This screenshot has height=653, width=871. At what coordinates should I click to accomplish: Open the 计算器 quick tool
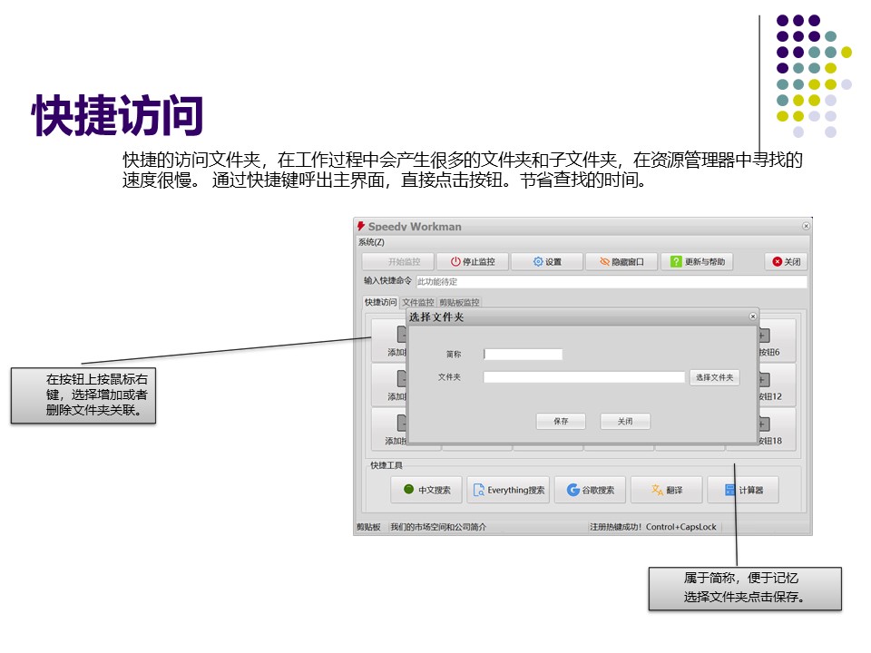pyautogui.click(x=743, y=490)
